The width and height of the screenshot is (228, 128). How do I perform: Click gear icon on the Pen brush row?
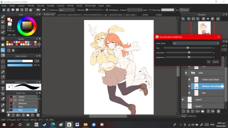pos(36,110)
